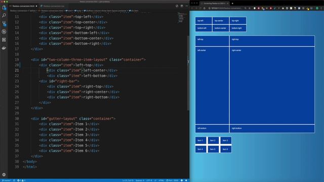This screenshot has height=182, width=324.
Task: Switch to the flexbox-conversion.html editor tab
Action: pos(23,6)
